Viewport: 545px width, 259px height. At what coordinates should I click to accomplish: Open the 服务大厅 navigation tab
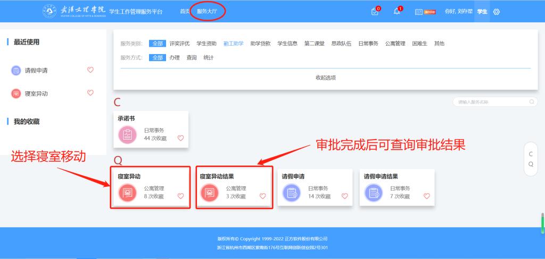click(208, 11)
